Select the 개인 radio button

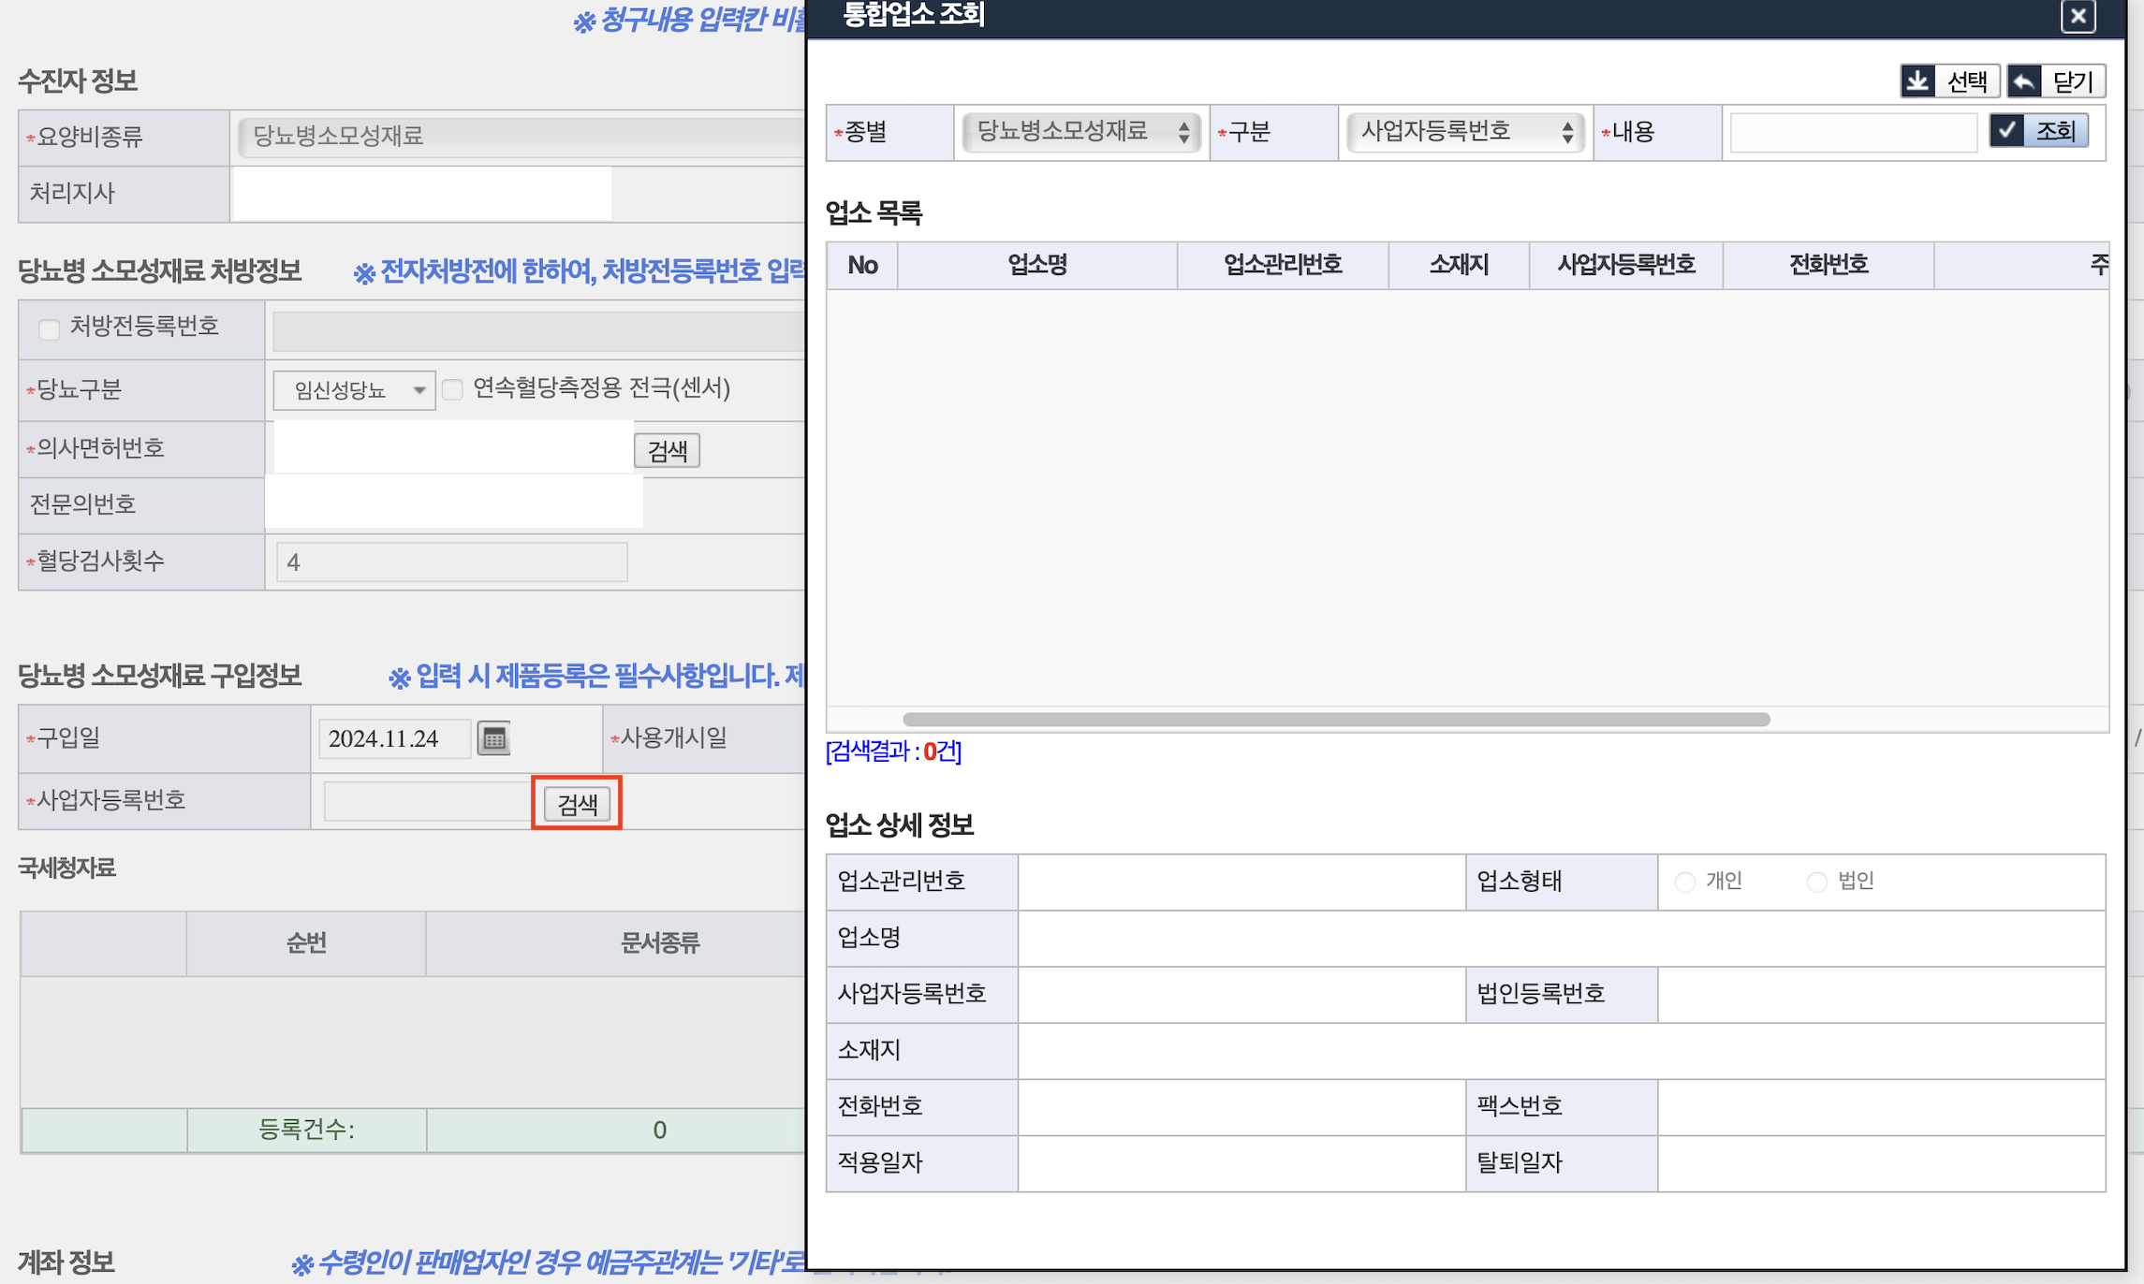click(1684, 882)
